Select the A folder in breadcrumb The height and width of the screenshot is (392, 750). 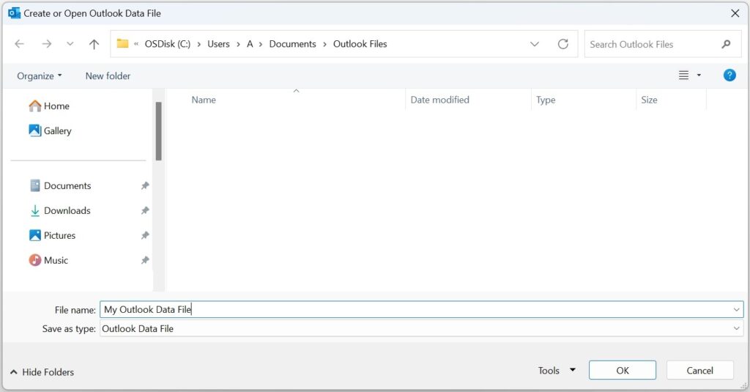[250, 44]
